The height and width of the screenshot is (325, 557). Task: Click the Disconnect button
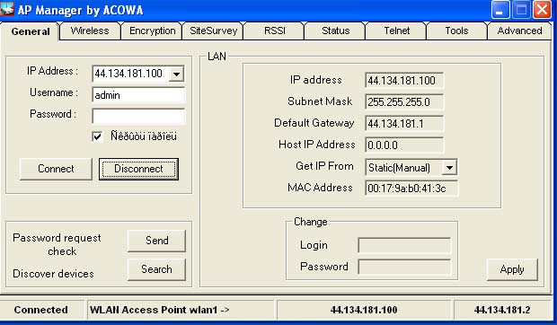point(138,169)
